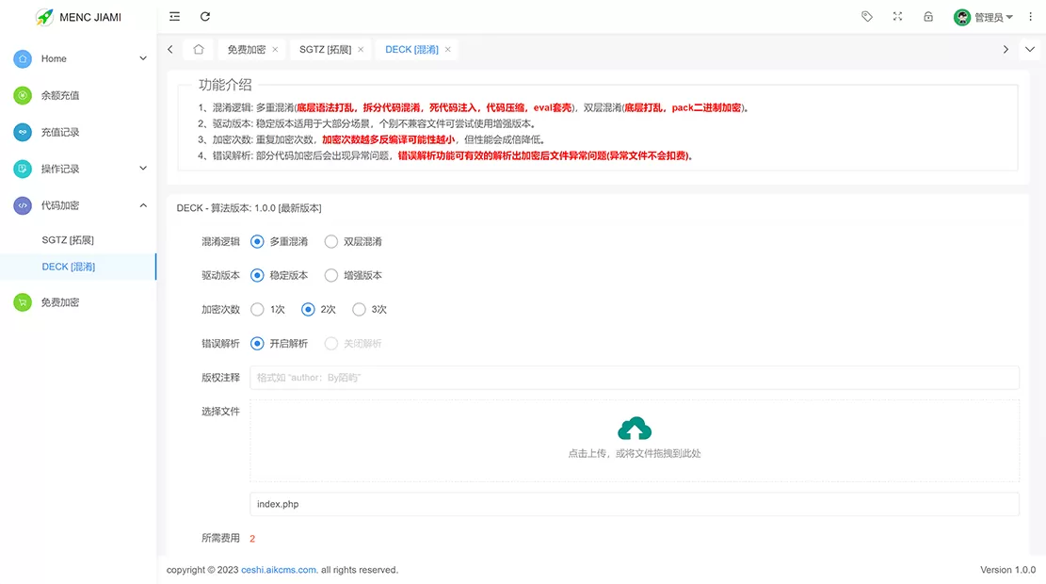Screen dimensions: 1046x584
Task: Go to 充值记录 in sidebar
Action: coord(60,132)
